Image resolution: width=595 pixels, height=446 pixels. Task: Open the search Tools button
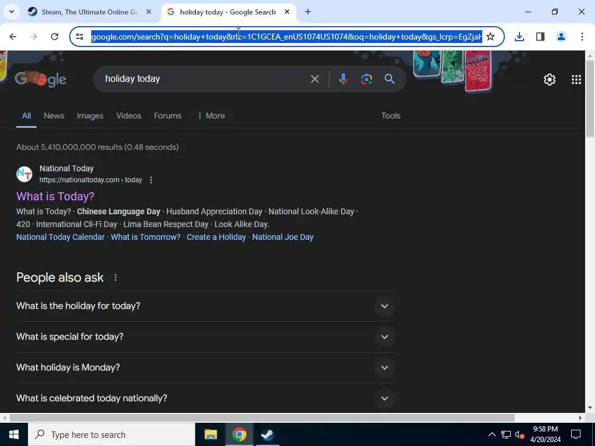(x=390, y=116)
